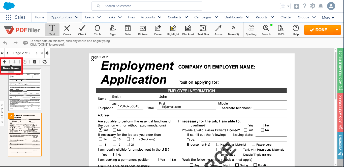The width and height of the screenshot is (344, 167).
Task: Check Yes for overtime
Action: pos(245,125)
